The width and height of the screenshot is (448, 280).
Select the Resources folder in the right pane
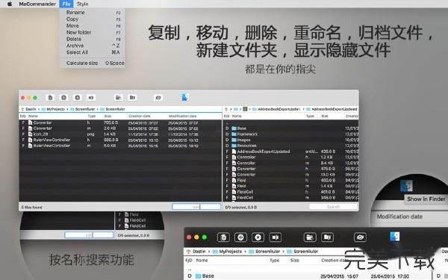click(291, 146)
